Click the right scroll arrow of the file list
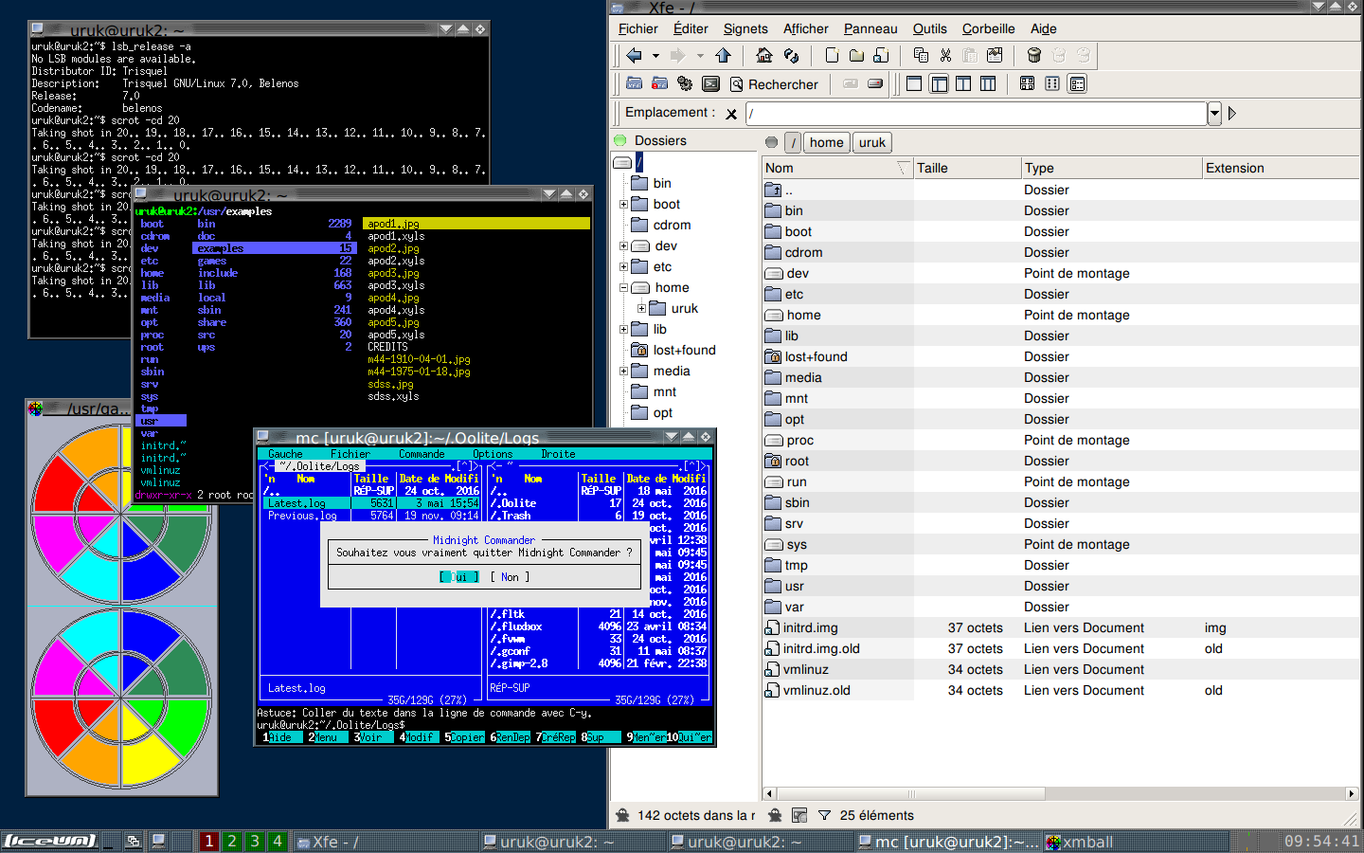The image size is (1364, 853). pyautogui.click(x=1352, y=793)
